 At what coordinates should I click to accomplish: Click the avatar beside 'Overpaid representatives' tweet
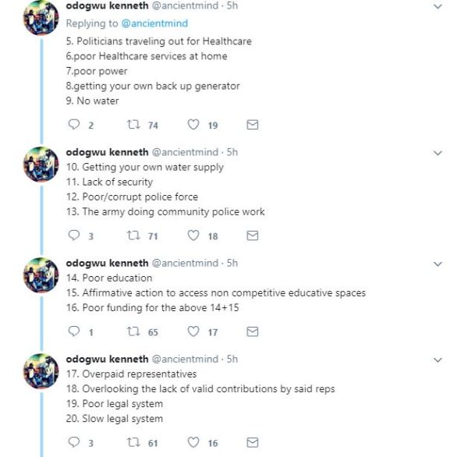click(x=37, y=371)
